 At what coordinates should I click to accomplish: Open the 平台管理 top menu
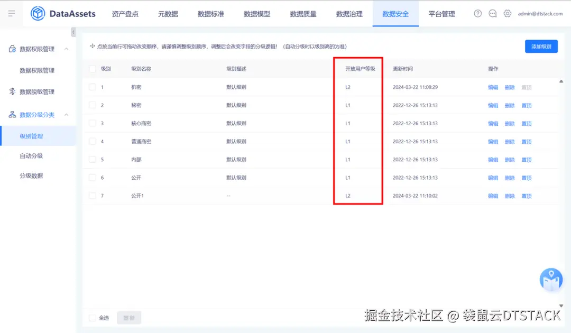(441, 14)
